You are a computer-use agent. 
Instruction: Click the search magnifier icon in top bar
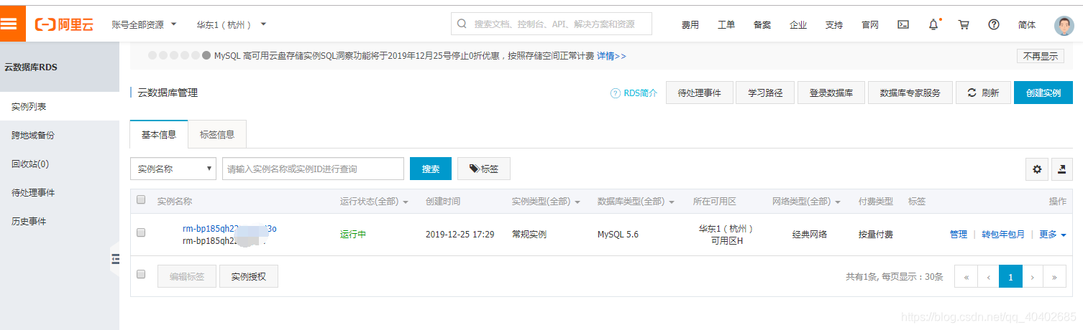point(462,24)
